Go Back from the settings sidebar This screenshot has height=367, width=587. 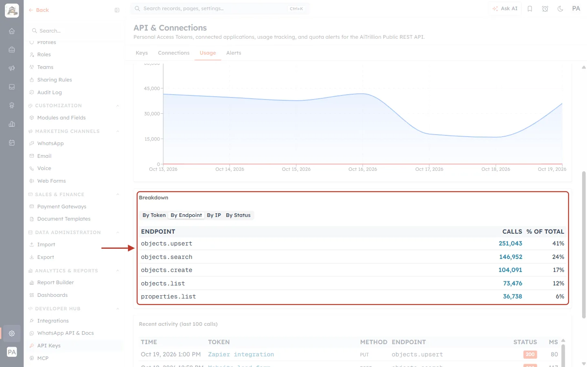[x=39, y=10]
